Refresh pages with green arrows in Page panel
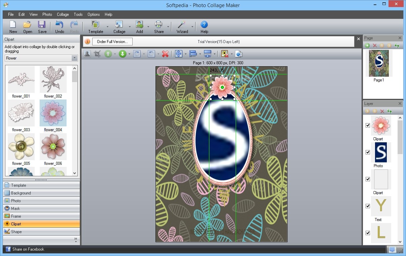Image resolution: width=406 pixels, height=256 pixels. coord(397,45)
